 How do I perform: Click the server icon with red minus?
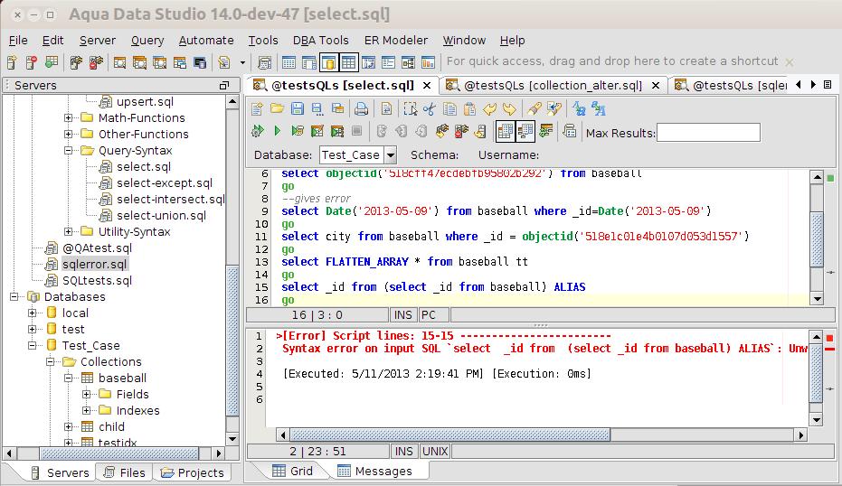pos(32,62)
